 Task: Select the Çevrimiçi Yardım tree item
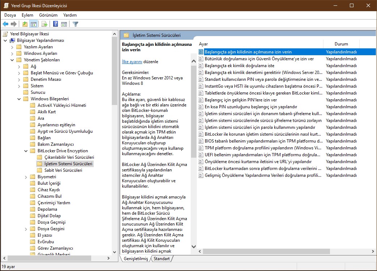pos(54,203)
